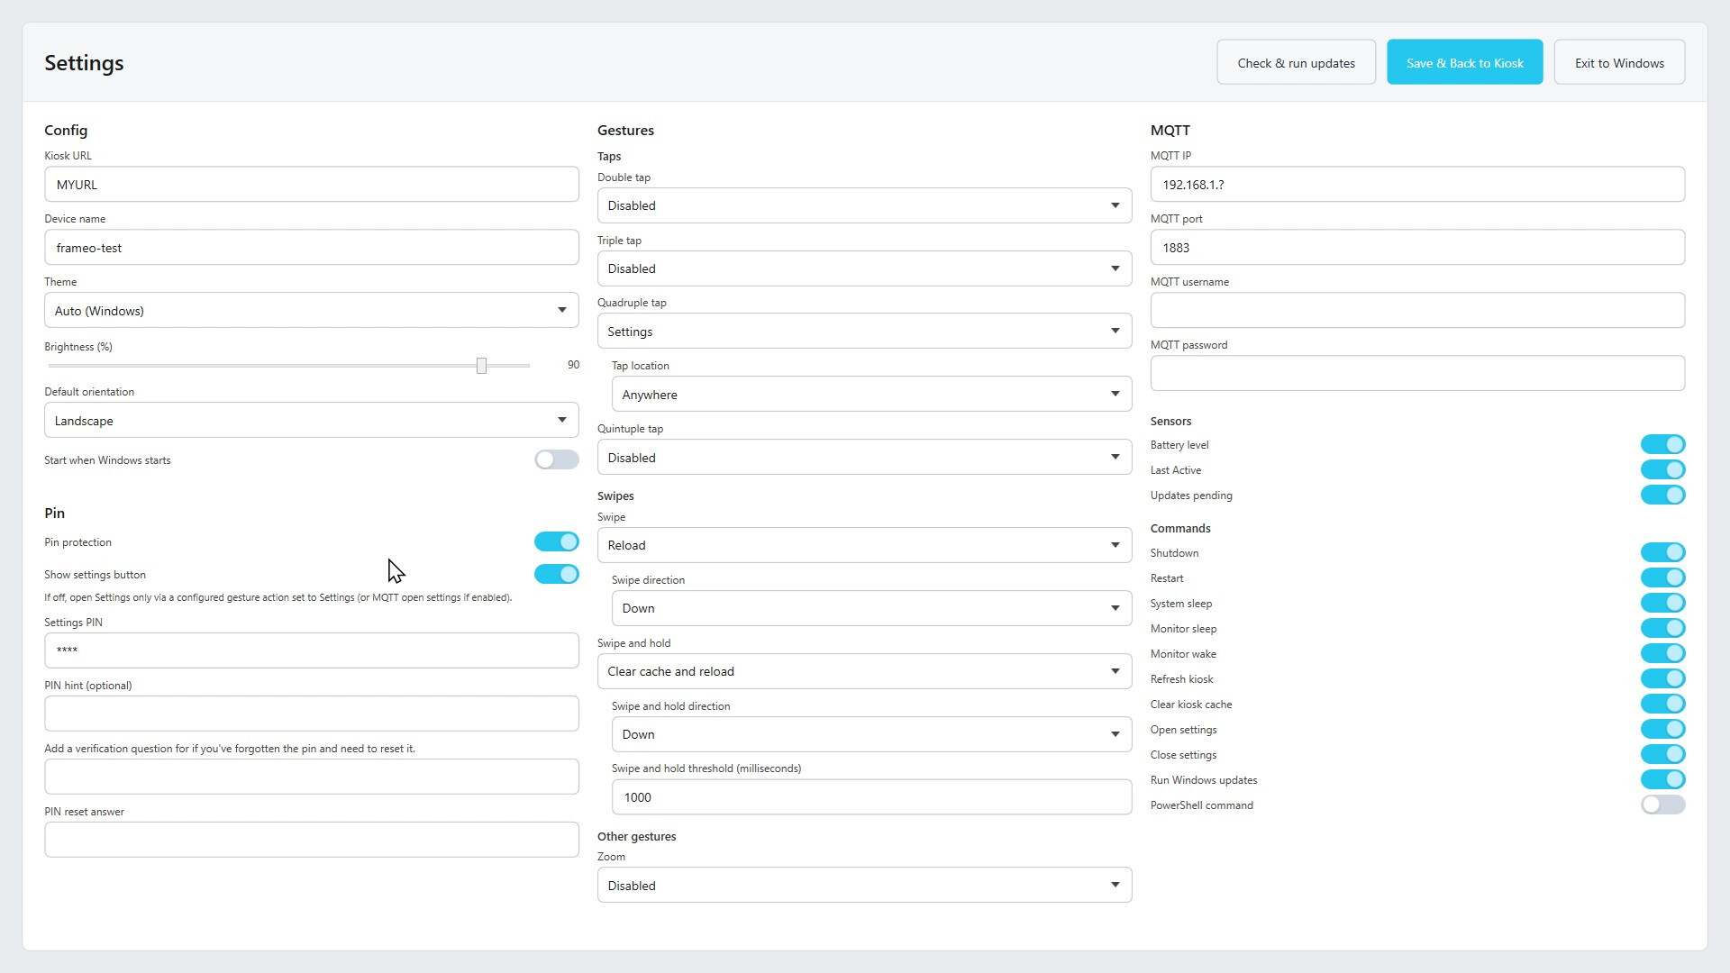Turn off Show settings button switch
This screenshot has height=973, width=1730.
pyautogui.click(x=556, y=575)
